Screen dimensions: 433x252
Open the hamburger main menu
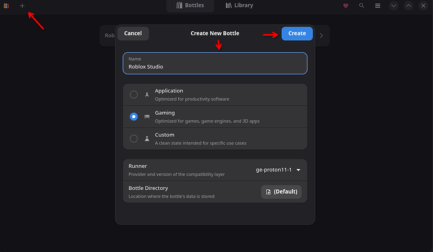click(378, 6)
